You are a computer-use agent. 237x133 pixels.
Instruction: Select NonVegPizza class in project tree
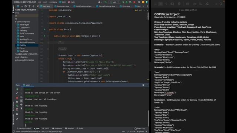click(26, 40)
